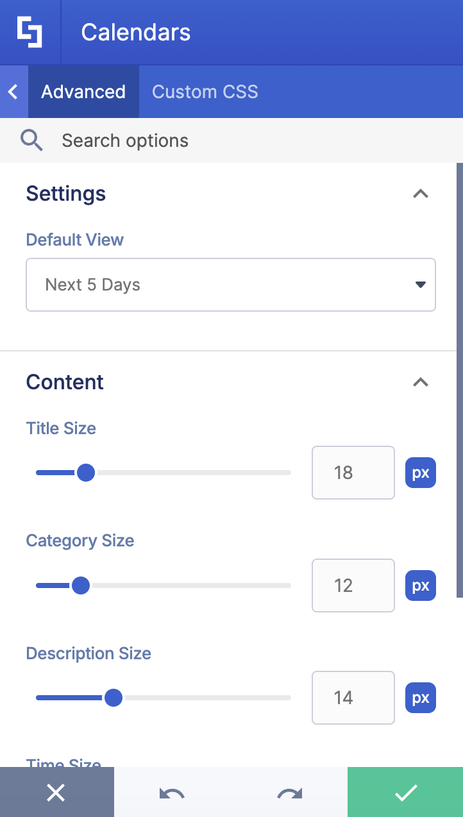Click the px unit badge beside Title Size
463x817 pixels.
click(x=420, y=473)
